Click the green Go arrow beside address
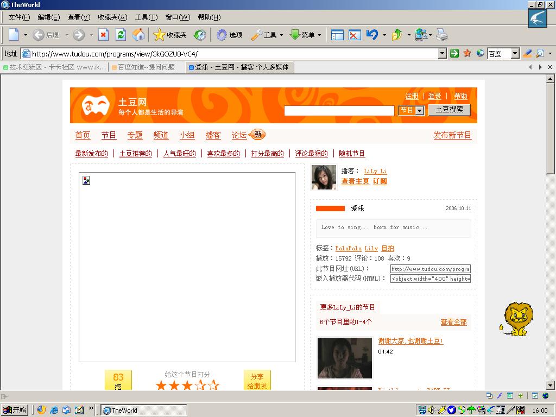This screenshot has height=417, width=556. (454, 54)
